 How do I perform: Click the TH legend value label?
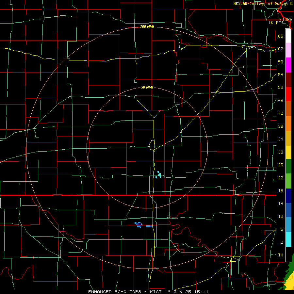point(281,255)
